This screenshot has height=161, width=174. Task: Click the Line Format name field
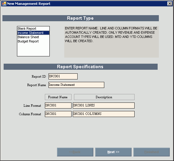click(58, 106)
